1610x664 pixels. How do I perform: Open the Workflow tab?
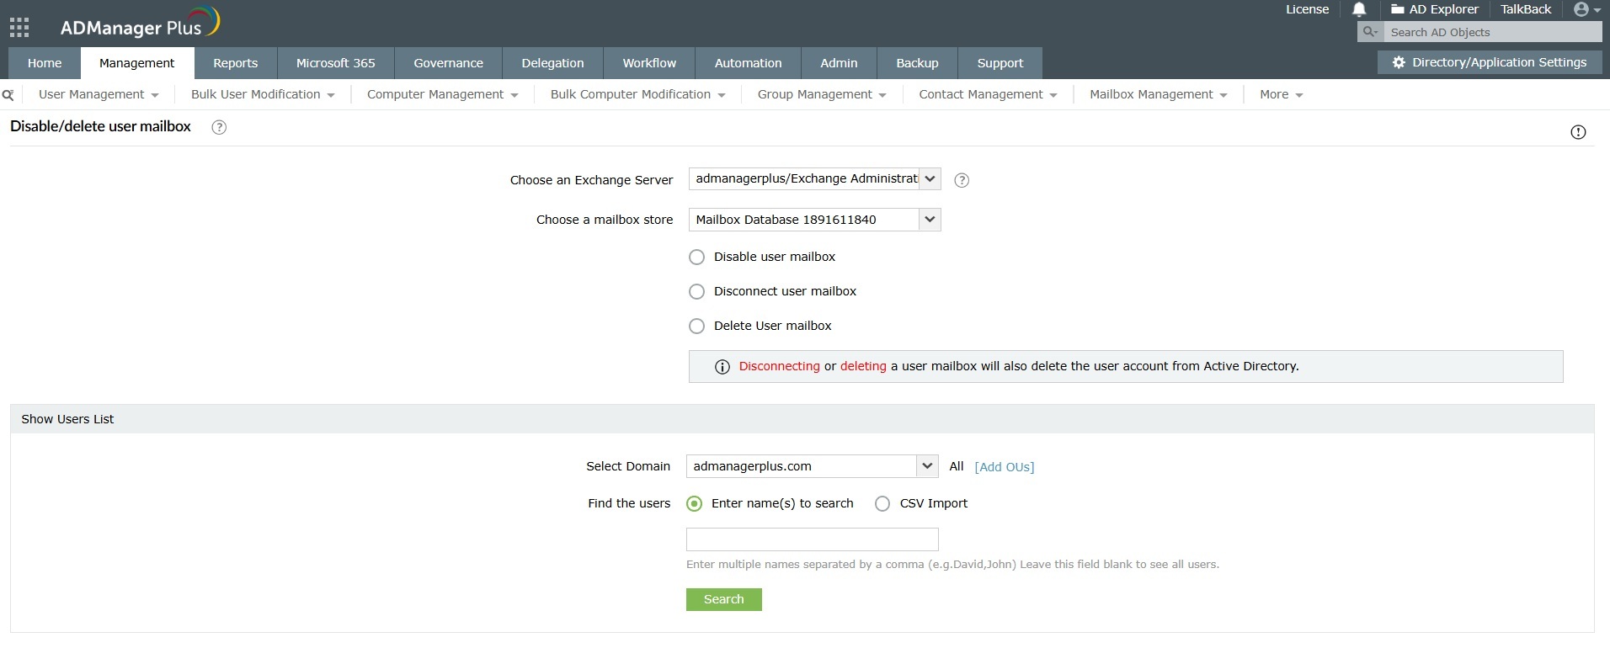point(649,63)
